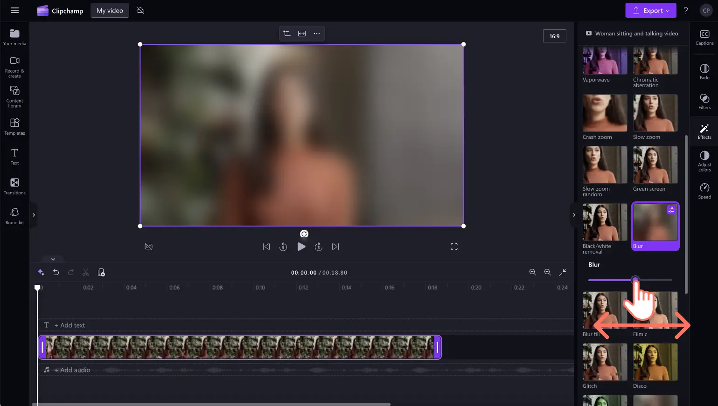Open the 16:9 aspect ratio selector
The height and width of the screenshot is (406, 718).
pos(554,36)
